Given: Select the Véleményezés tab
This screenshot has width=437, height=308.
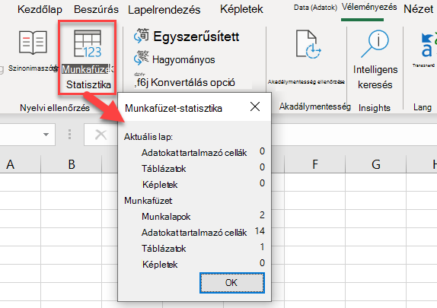Looking at the screenshot, I should coord(369,7).
